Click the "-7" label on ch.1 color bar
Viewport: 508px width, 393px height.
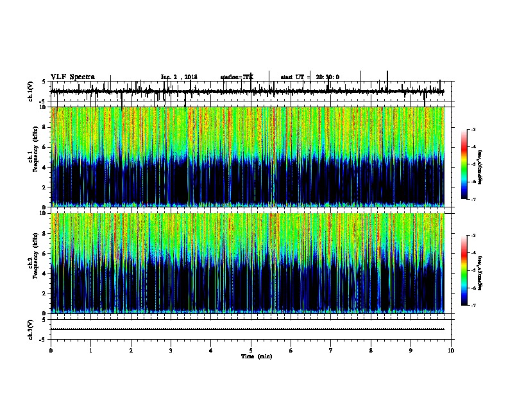[x=473, y=199]
